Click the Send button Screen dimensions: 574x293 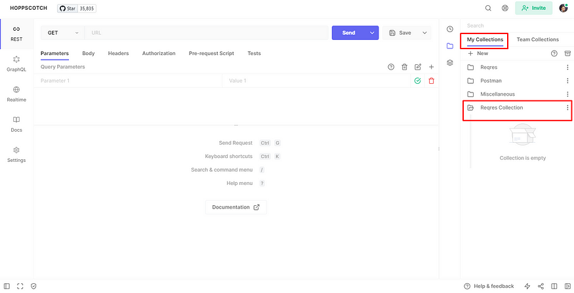[349, 33]
